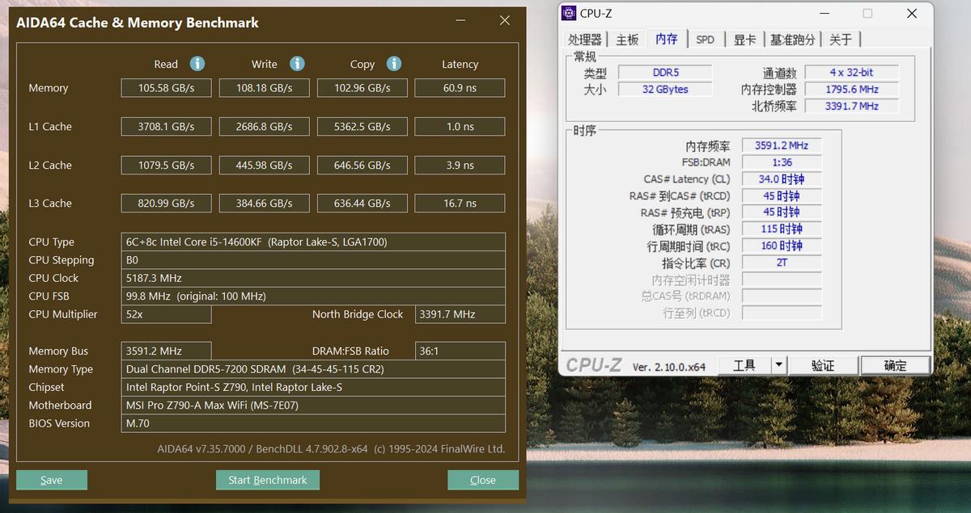Click North Bridge Clock value in AIDA64
Viewport: 971px width, 513px height.
point(460,314)
